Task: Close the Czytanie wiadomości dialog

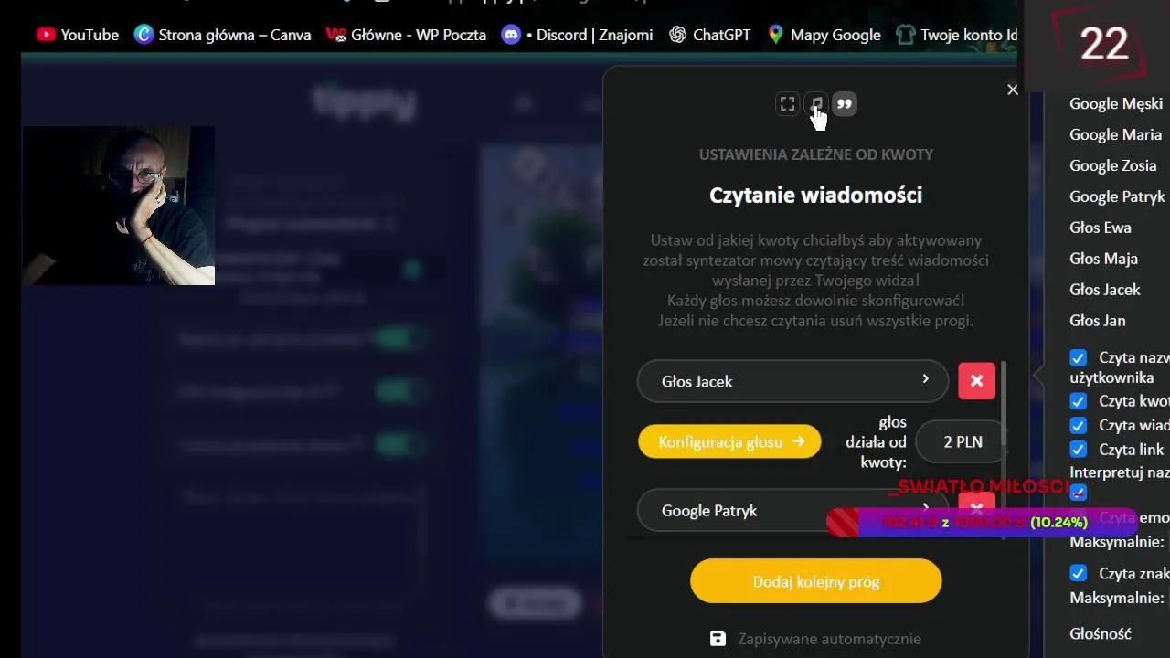Action: [1012, 90]
